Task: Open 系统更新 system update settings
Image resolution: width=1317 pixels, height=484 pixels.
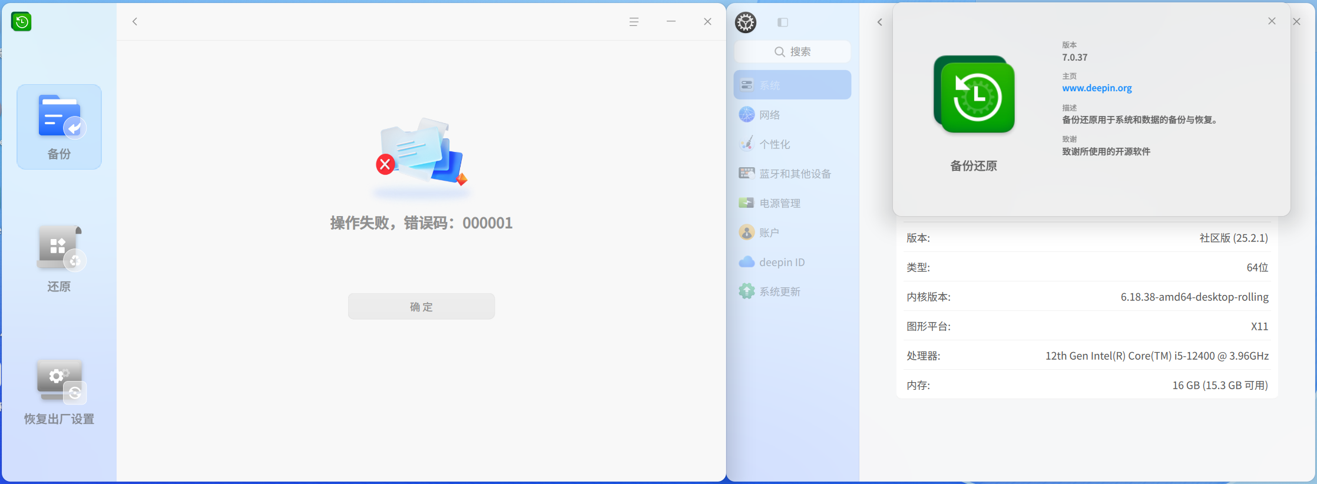Action: [792, 291]
